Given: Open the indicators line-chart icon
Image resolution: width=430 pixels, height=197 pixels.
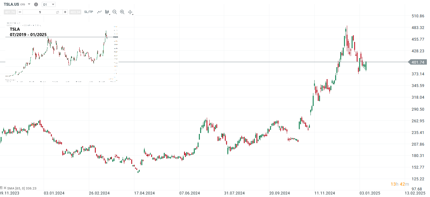Looking at the screenshot, I should (99, 12).
